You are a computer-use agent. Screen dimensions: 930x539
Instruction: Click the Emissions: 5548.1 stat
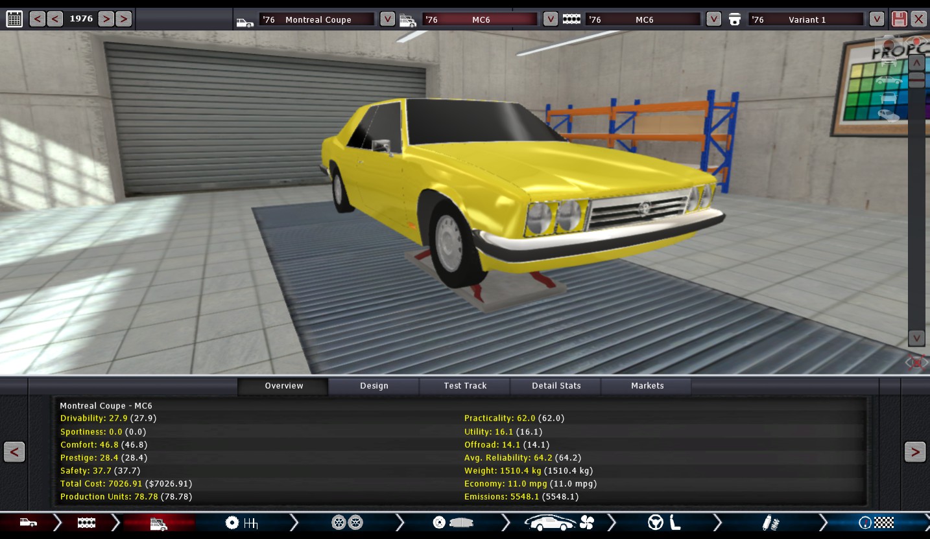(x=521, y=496)
